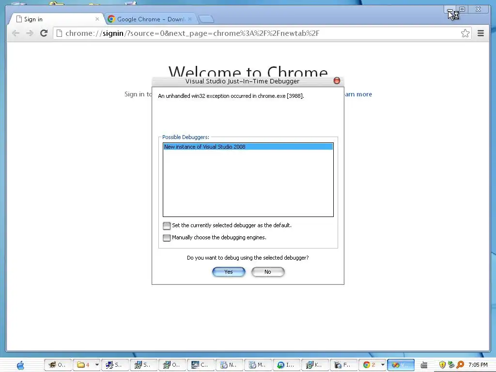Open the 'Learn more' link
The image size is (496, 372).
click(x=358, y=94)
